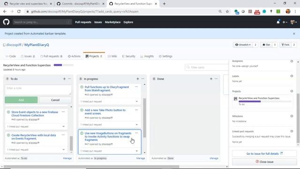Image resolution: width=300 pixels, height=169 pixels.
Task: Open To do column options menu
Action: (x=69, y=79)
